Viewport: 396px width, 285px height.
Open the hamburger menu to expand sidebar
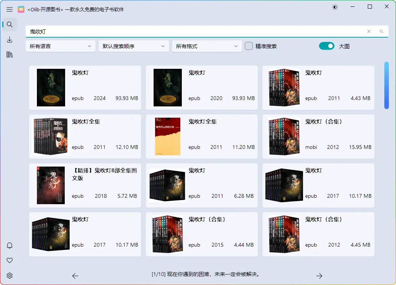tap(9, 9)
